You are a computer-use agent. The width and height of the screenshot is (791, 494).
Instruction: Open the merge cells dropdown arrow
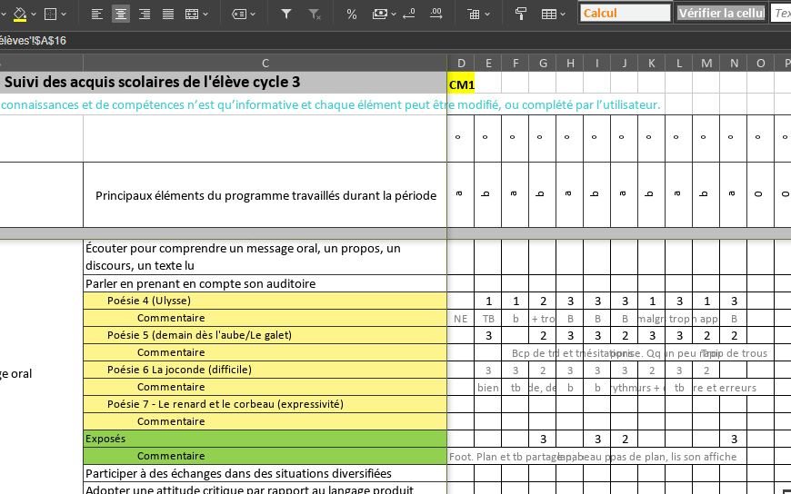coord(205,15)
